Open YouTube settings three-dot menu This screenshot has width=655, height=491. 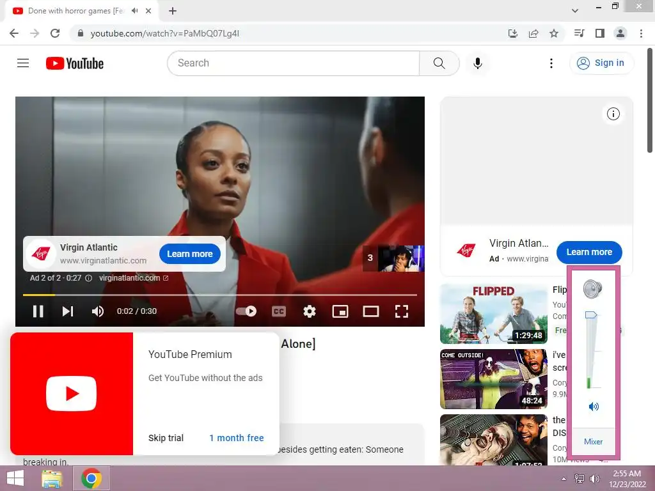551,63
